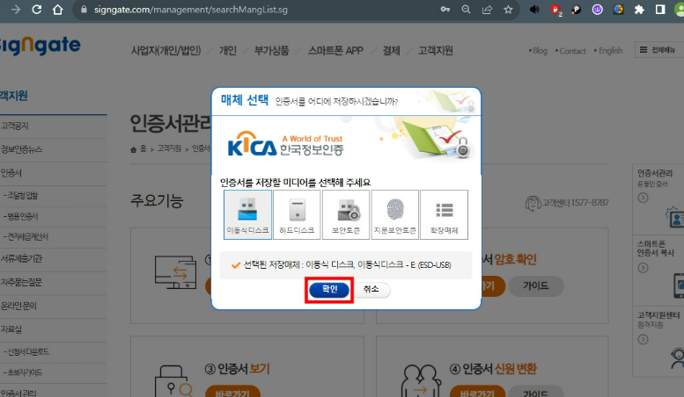
Task: Click the site lock icon in address bar
Action: coord(85,9)
